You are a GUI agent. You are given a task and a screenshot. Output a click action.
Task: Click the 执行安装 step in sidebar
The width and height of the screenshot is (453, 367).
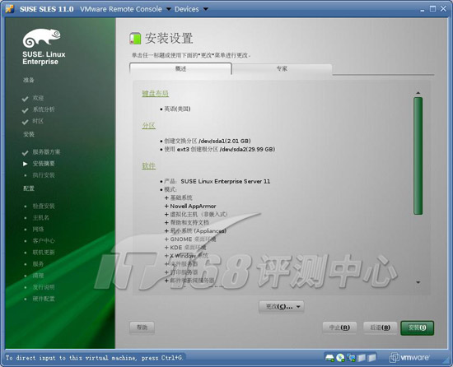click(x=44, y=175)
